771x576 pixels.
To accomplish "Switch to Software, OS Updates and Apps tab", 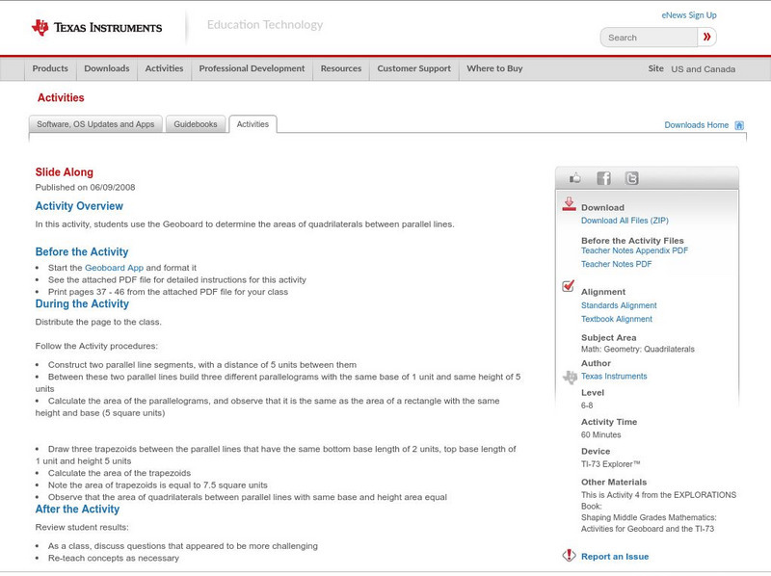I will click(x=95, y=124).
